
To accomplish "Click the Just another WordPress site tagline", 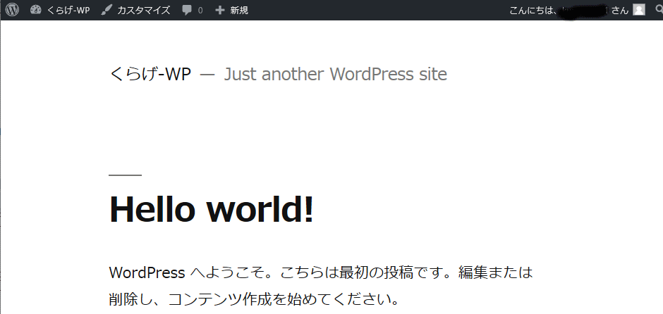I will [x=335, y=75].
